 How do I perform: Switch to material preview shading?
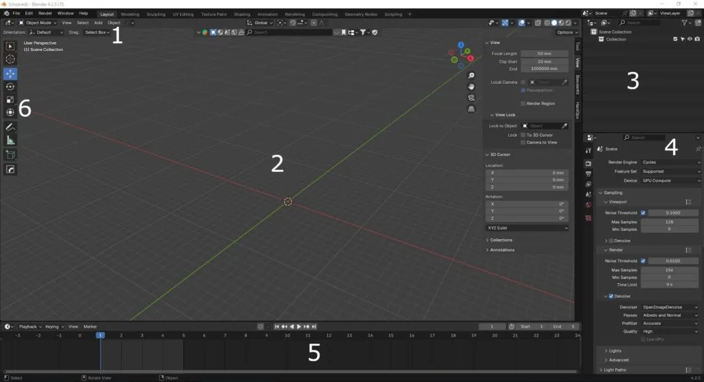561,23
